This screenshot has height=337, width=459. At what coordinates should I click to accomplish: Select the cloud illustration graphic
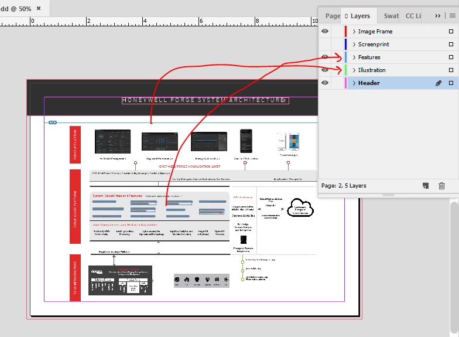(x=300, y=207)
